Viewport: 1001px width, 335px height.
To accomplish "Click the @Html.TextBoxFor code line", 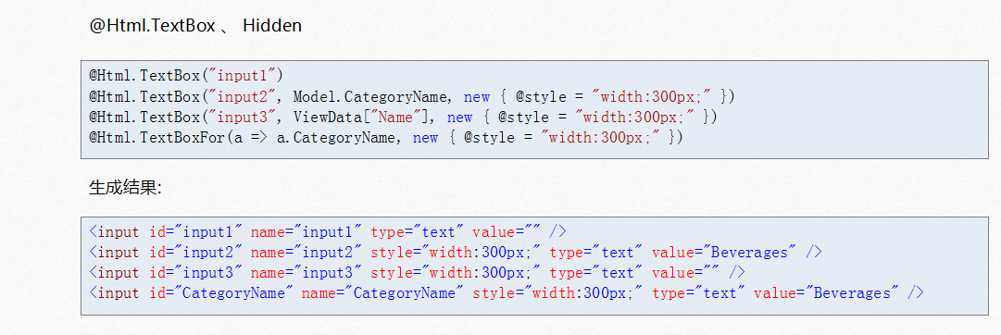I will click(386, 137).
